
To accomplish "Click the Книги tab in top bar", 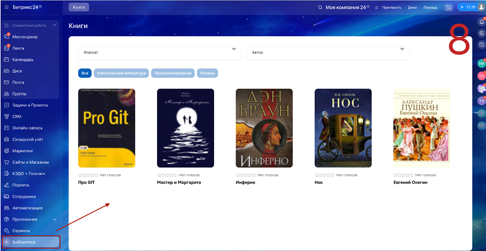I will pos(79,7).
